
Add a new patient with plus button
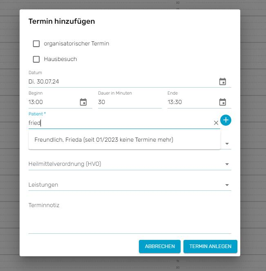[x=226, y=120]
